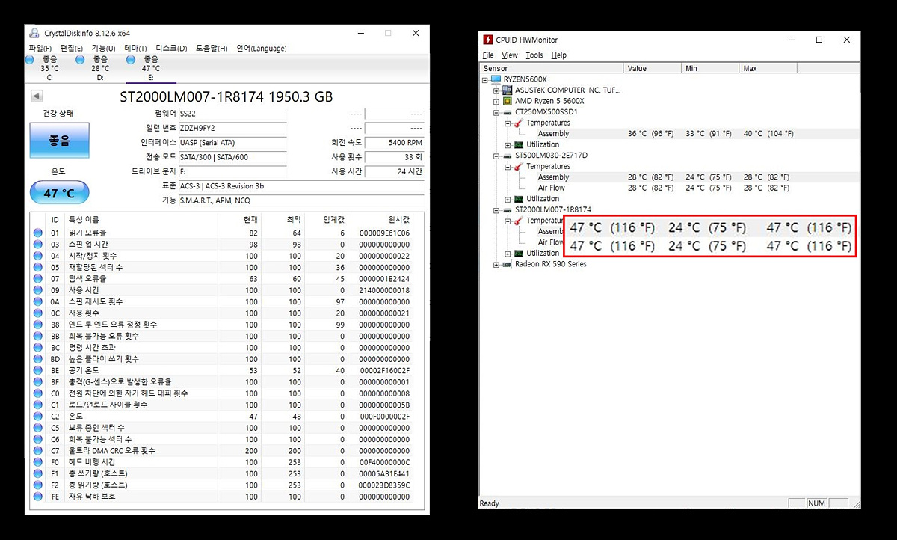Click the D: drive health orb
Image resolution: width=897 pixels, height=540 pixels.
[80, 59]
